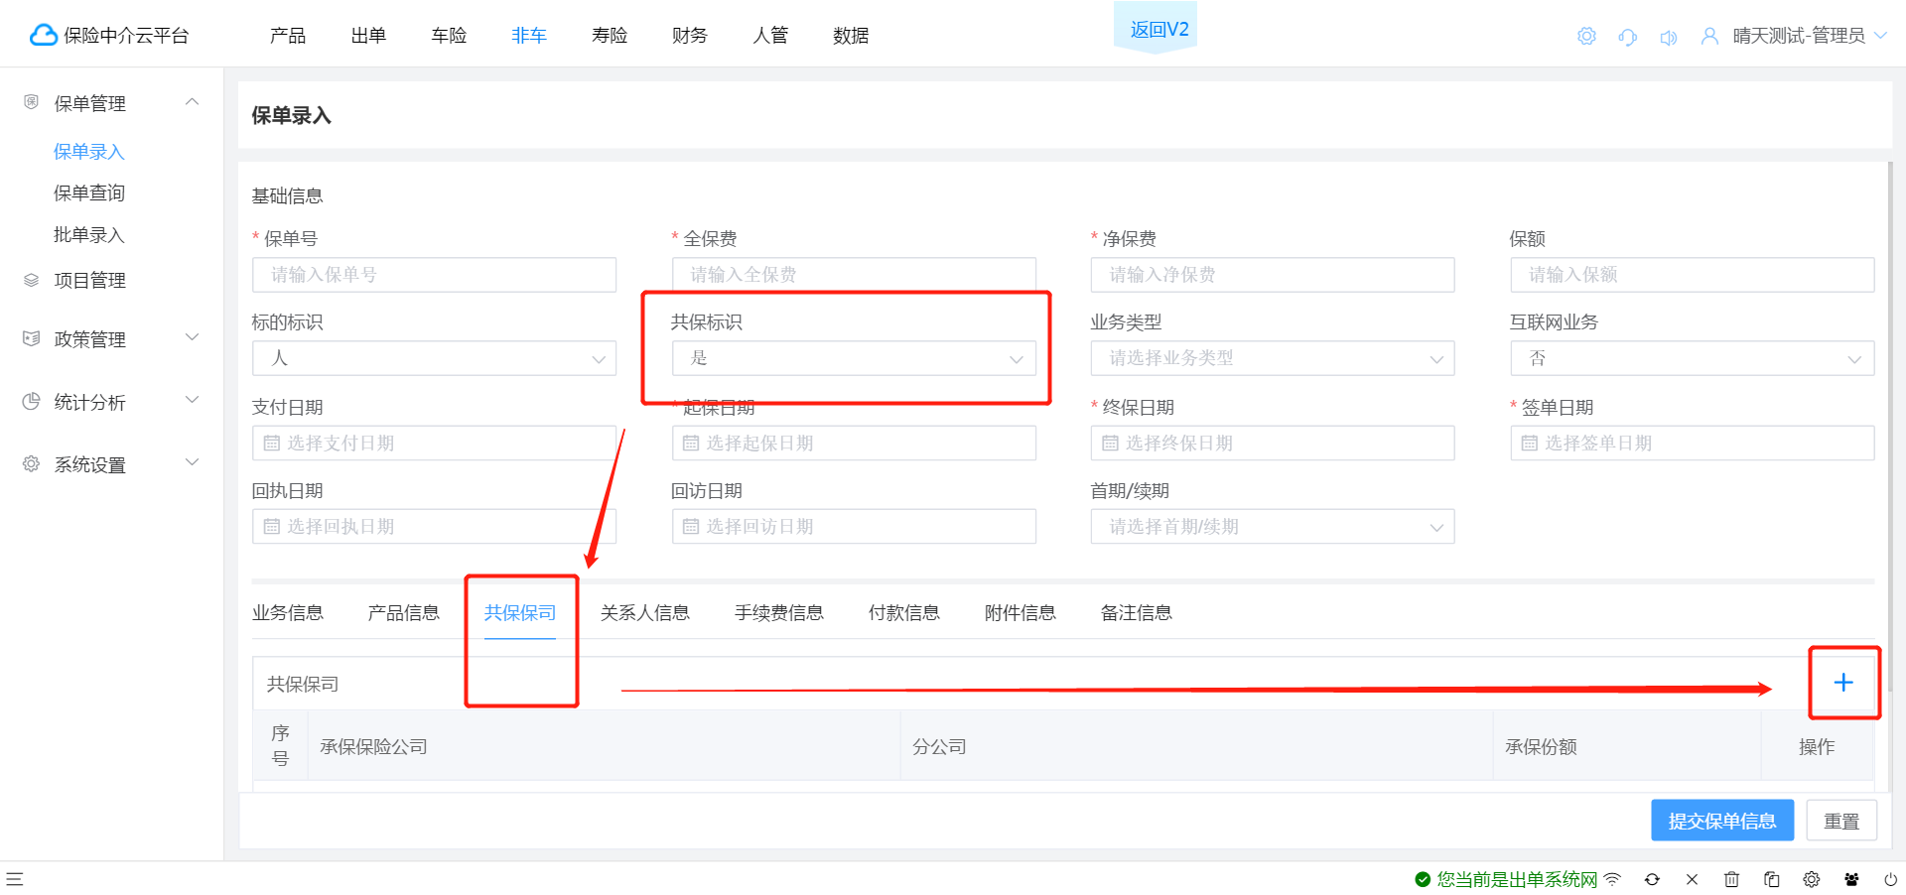Open the 业务类型 dropdown
1906x895 pixels.
pyautogui.click(x=1273, y=358)
